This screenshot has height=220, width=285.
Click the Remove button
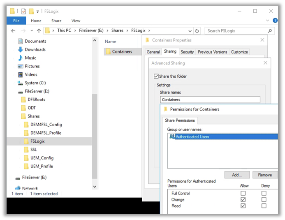click(x=265, y=175)
